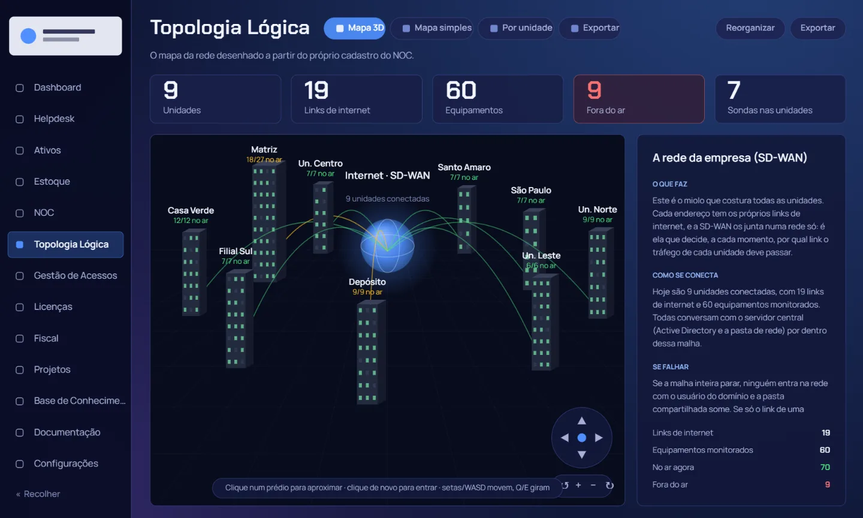Rotate the map counterclockwise with the left rotate icon
The image size is (863, 518).
(x=565, y=485)
